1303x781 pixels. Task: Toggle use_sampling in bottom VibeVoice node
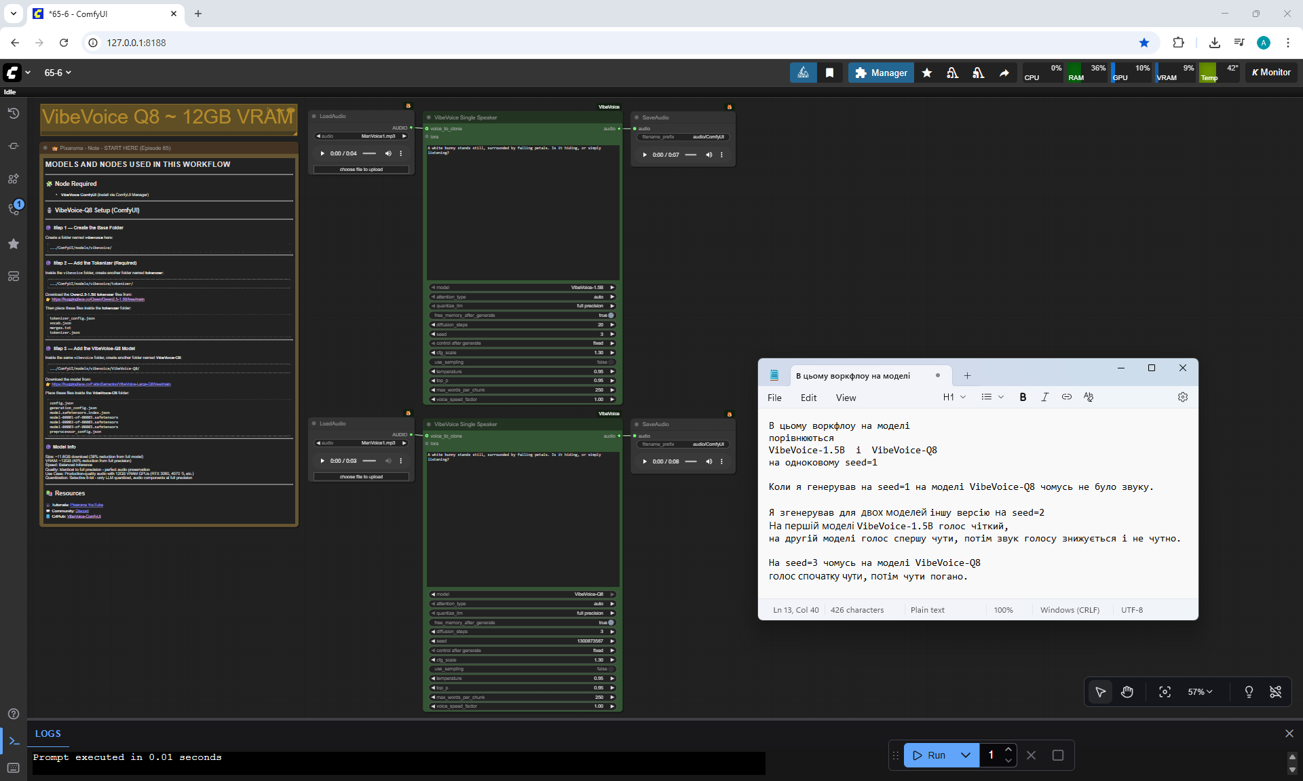610,669
